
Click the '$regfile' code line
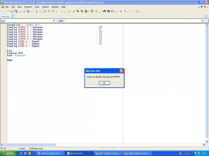click(24, 25)
